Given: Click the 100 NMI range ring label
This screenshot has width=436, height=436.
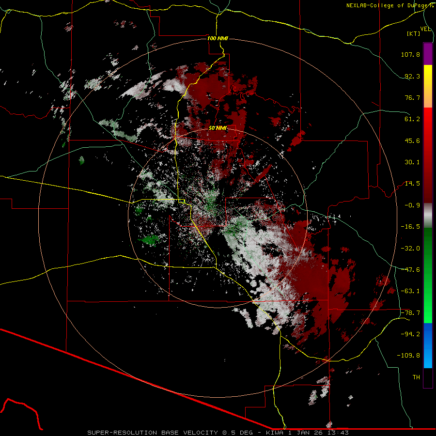Looking at the screenshot, I should point(218,38).
